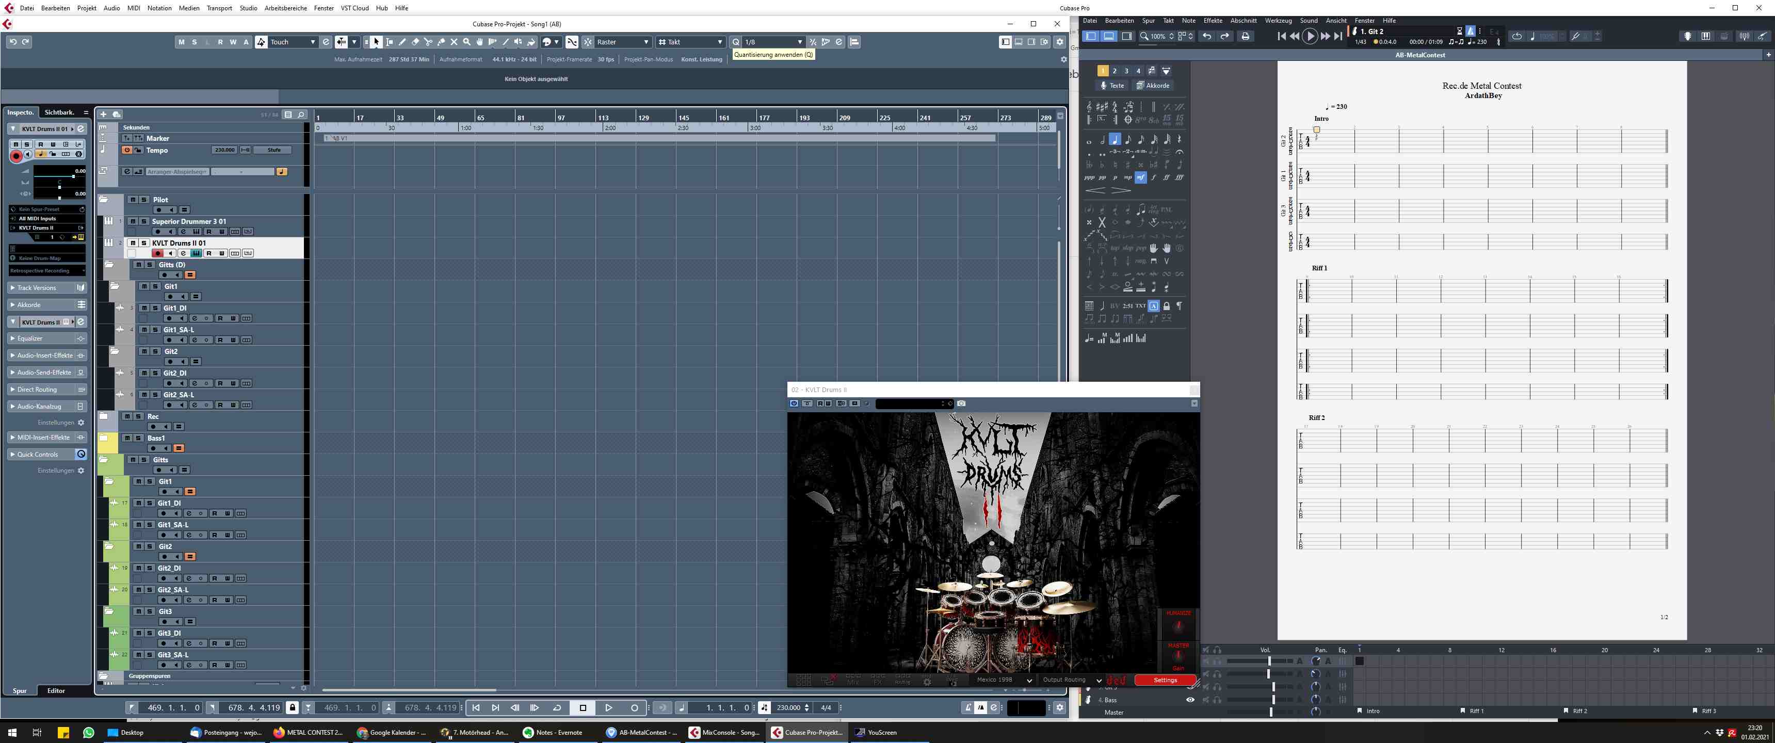The image size is (1775, 743).
Task: Activate the Tempo track power toggle
Action: click(127, 150)
